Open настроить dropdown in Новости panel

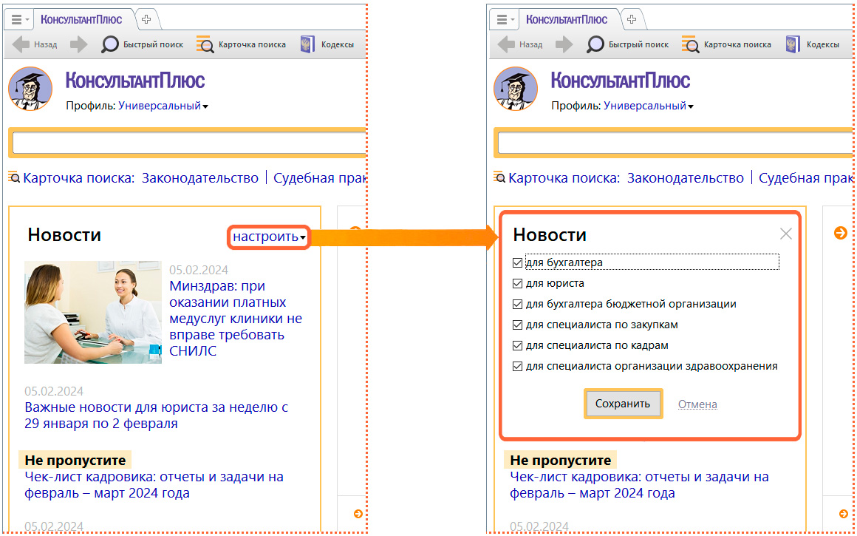pyautogui.click(x=269, y=237)
